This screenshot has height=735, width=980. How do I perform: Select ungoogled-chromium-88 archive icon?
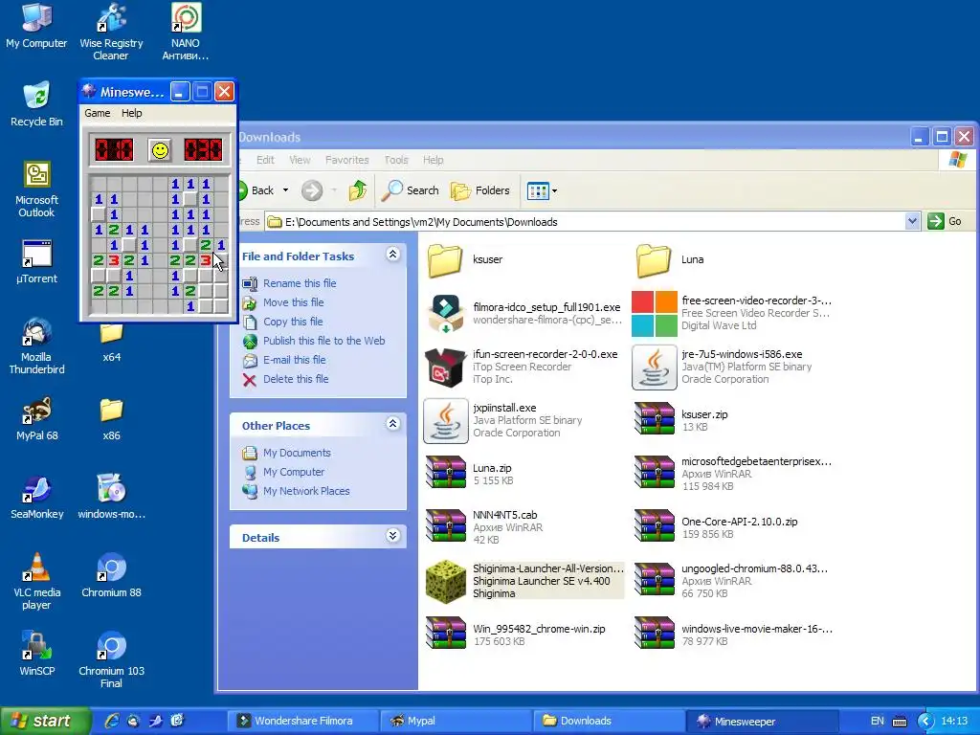click(x=655, y=579)
